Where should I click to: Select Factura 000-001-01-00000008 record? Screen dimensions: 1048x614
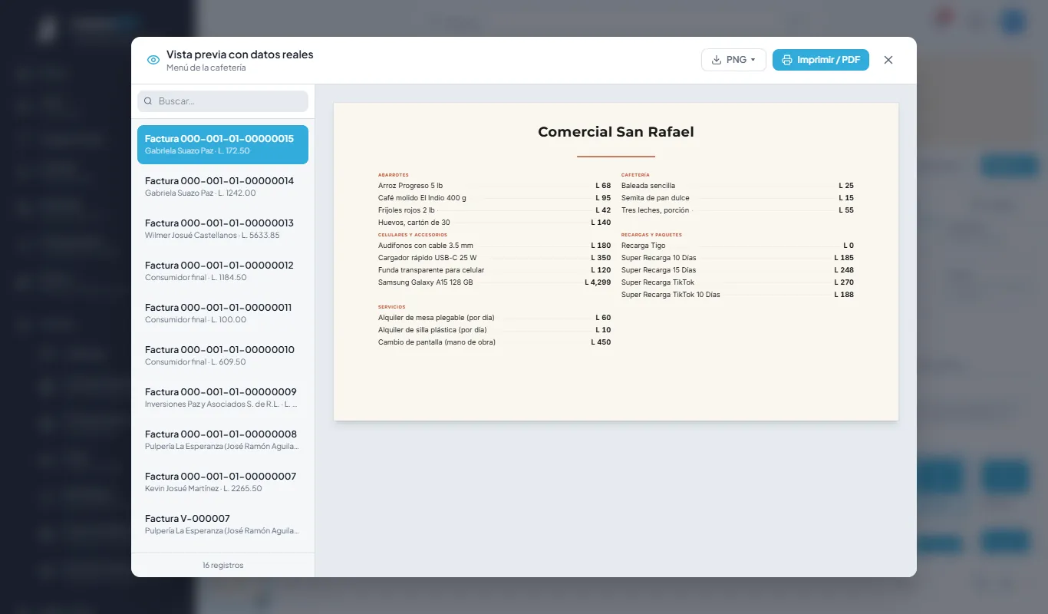(222, 440)
